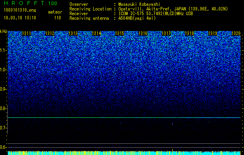Click the meteor echo spot near 1317

pyautogui.click(x=172, y=124)
